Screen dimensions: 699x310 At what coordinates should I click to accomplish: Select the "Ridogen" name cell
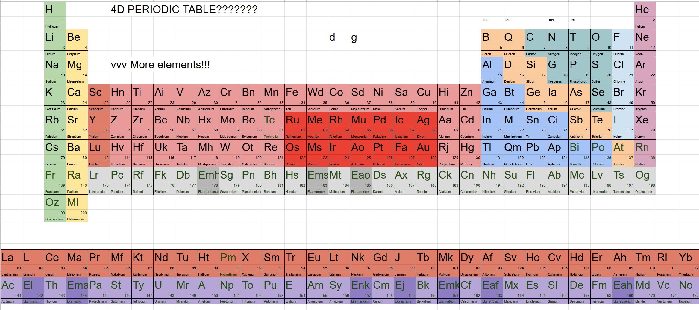tap(580, 54)
